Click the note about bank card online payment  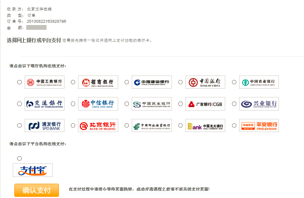[x=107, y=41]
